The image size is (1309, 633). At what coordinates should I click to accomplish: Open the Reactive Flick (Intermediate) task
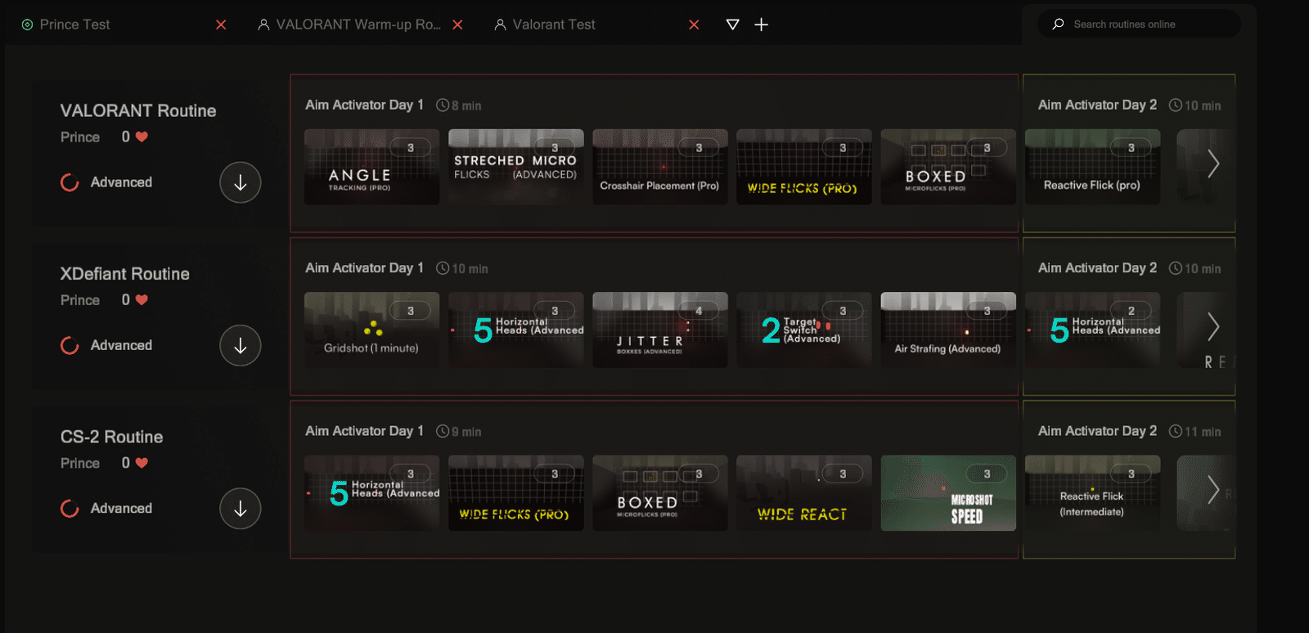1092,493
